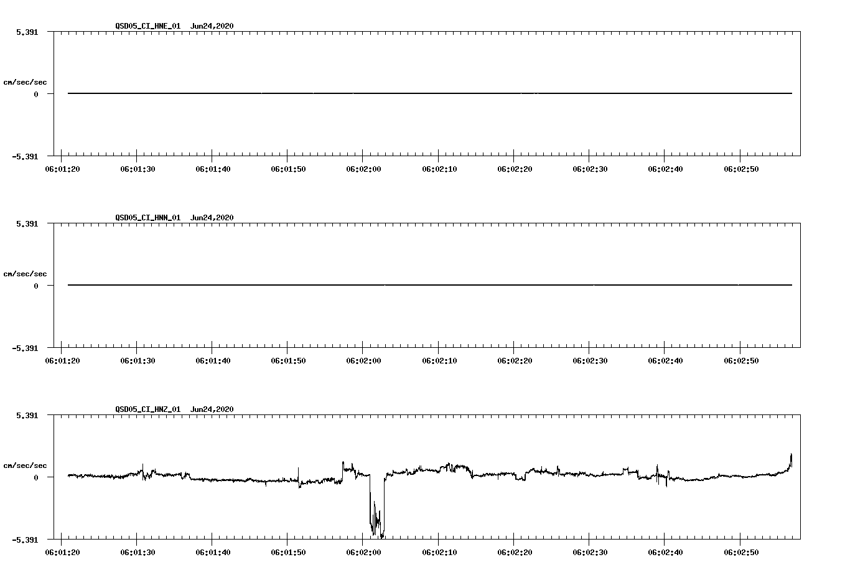Image resolution: width=845 pixels, height=575 pixels.
Task: Click the -5.391 bottom axis value on HNE chart
Action: 26,156
